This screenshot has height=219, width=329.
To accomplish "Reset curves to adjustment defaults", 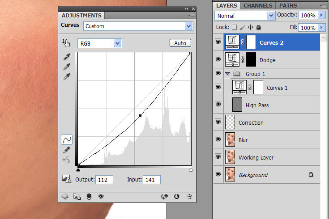I will click(177, 197).
